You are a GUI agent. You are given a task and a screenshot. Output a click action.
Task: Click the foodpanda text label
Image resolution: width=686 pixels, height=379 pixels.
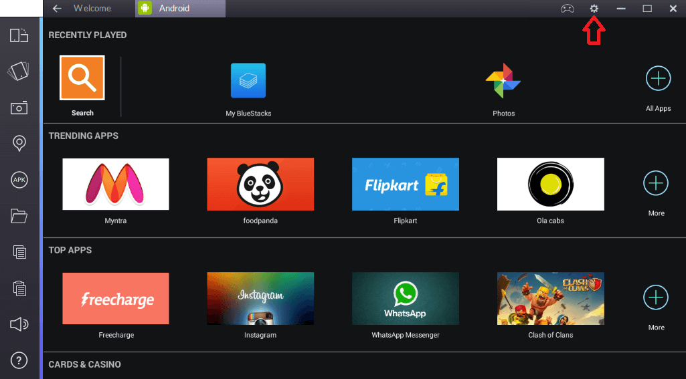coord(260,221)
